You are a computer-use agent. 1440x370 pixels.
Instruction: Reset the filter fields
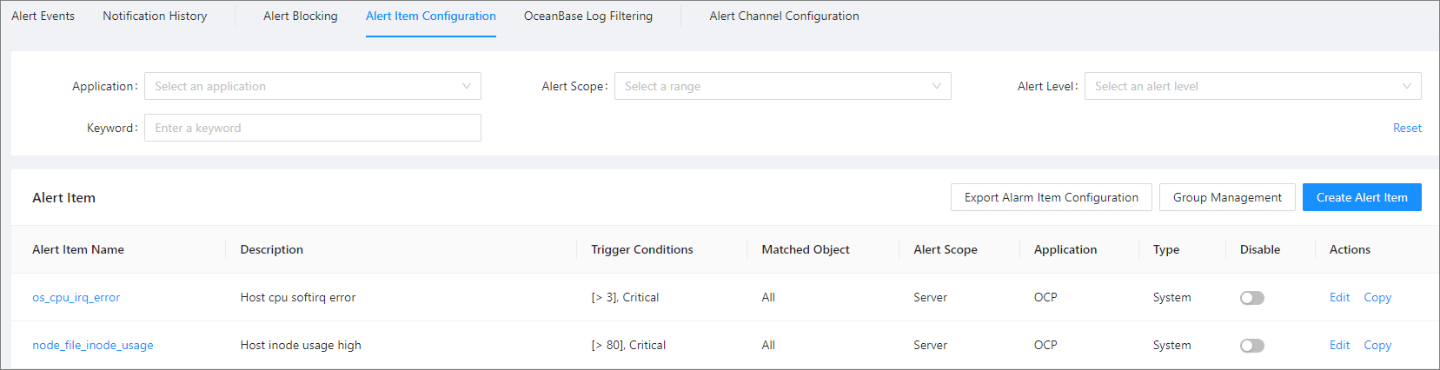1407,128
